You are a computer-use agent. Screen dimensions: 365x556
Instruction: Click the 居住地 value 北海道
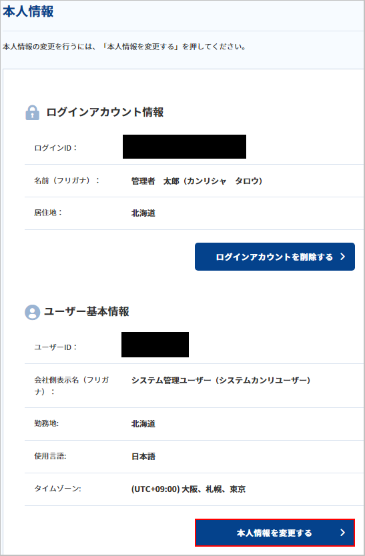pyautogui.click(x=143, y=213)
